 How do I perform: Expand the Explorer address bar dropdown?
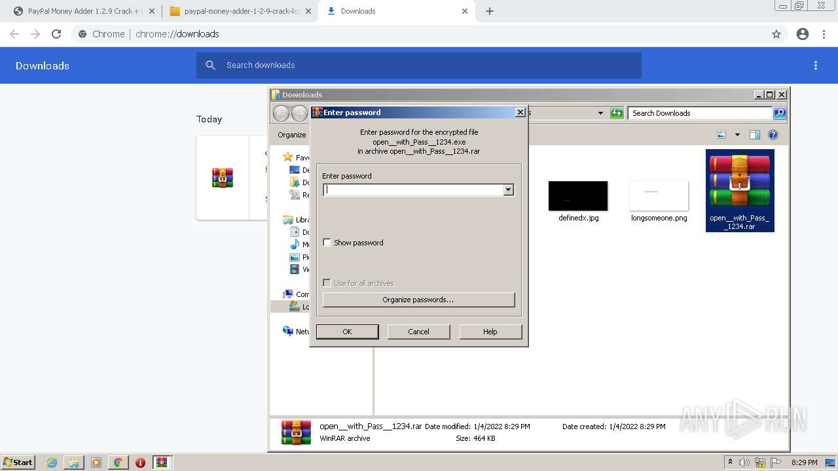pyautogui.click(x=600, y=113)
